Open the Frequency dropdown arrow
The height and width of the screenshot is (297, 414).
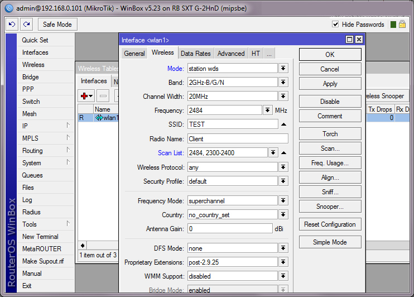coord(267,110)
